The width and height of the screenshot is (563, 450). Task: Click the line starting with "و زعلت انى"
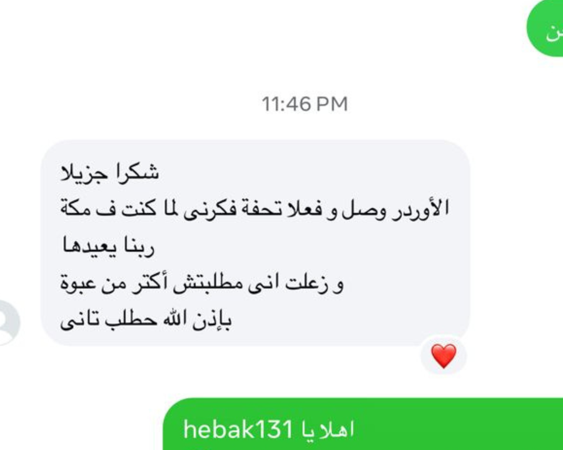pos(202,284)
